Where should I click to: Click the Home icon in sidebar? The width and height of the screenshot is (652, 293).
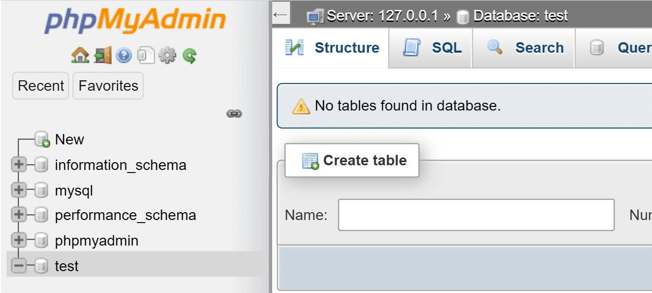point(79,55)
